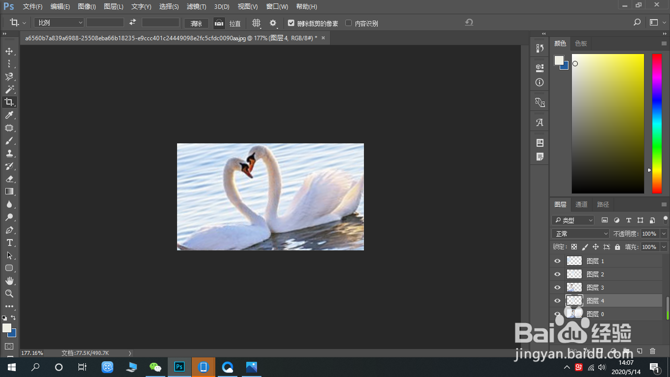This screenshot has width=670, height=377.
Task: Switch to the 路径 tab
Action: (603, 205)
